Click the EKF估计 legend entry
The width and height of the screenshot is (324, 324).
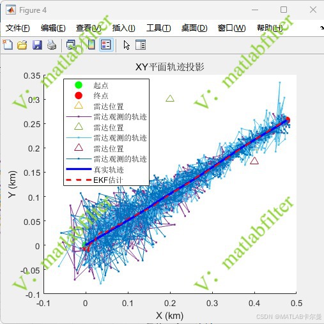108,180
